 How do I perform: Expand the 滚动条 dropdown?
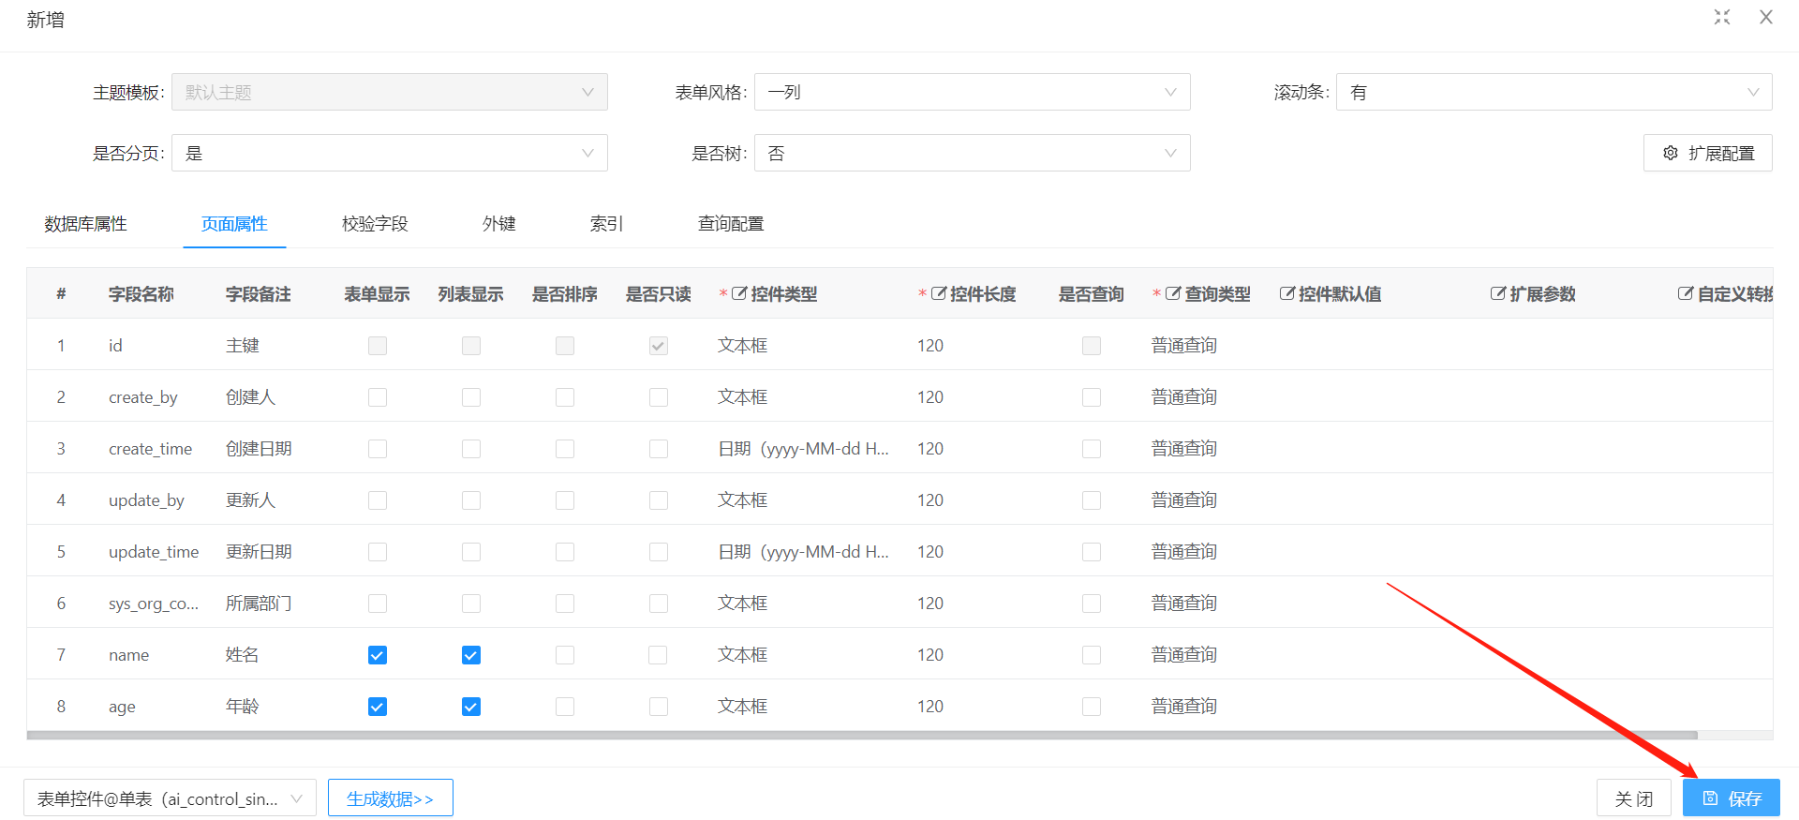pos(1554,93)
